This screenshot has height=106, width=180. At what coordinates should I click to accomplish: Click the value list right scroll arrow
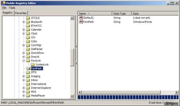point(177,92)
